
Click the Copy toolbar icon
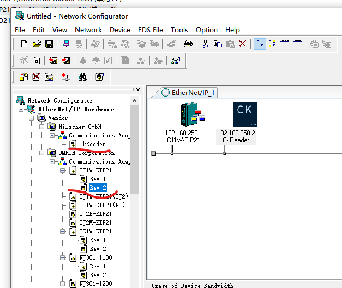coord(218,44)
